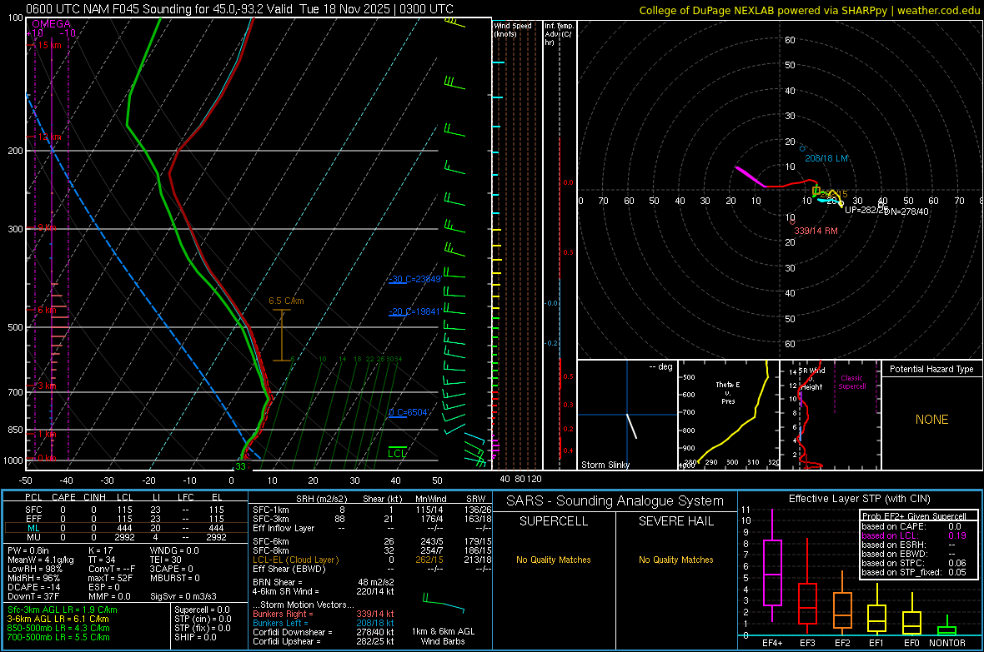Select the green 33 surface dewpoint value
The height and width of the screenshot is (652, 984).
pos(240,466)
